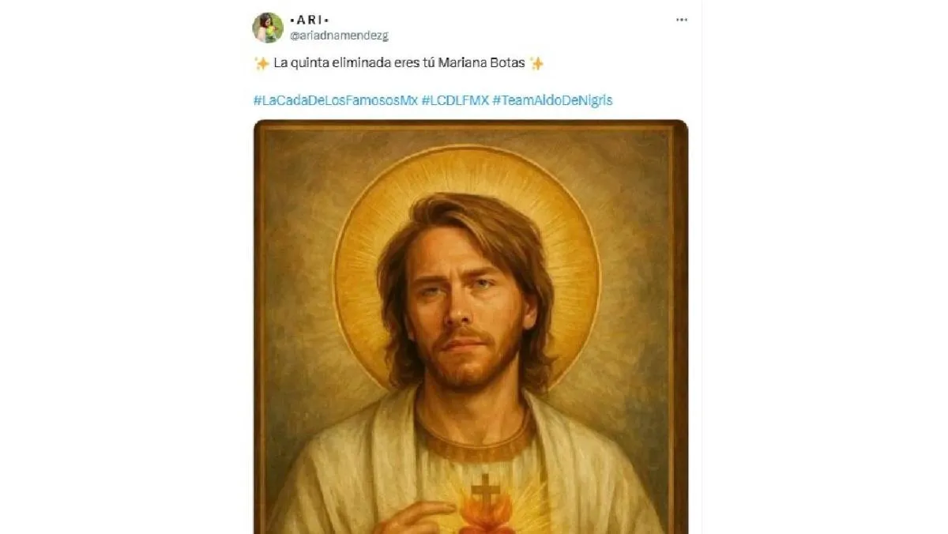Click the sparkle emoji before "La quinta"

pyautogui.click(x=261, y=64)
